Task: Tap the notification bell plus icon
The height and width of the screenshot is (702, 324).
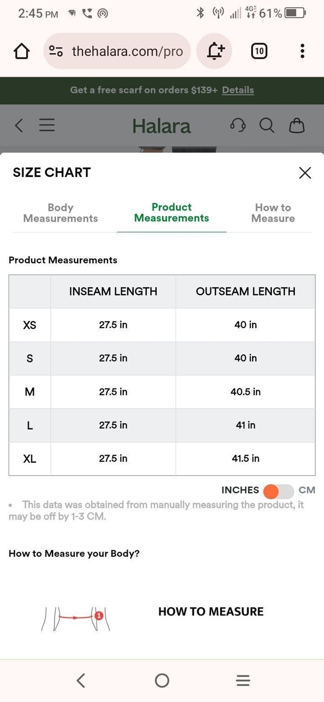Action: coord(214,51)
